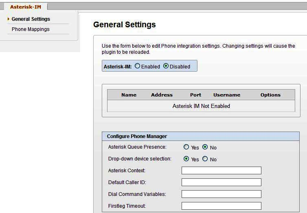Click the Username column header

point(227,95)
